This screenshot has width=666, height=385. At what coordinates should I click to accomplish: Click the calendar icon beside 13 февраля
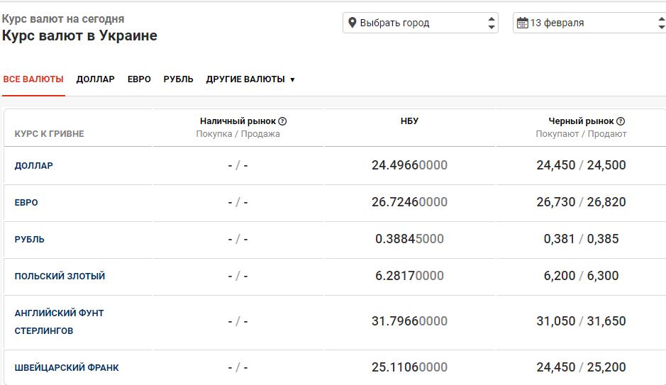(522, 23)
